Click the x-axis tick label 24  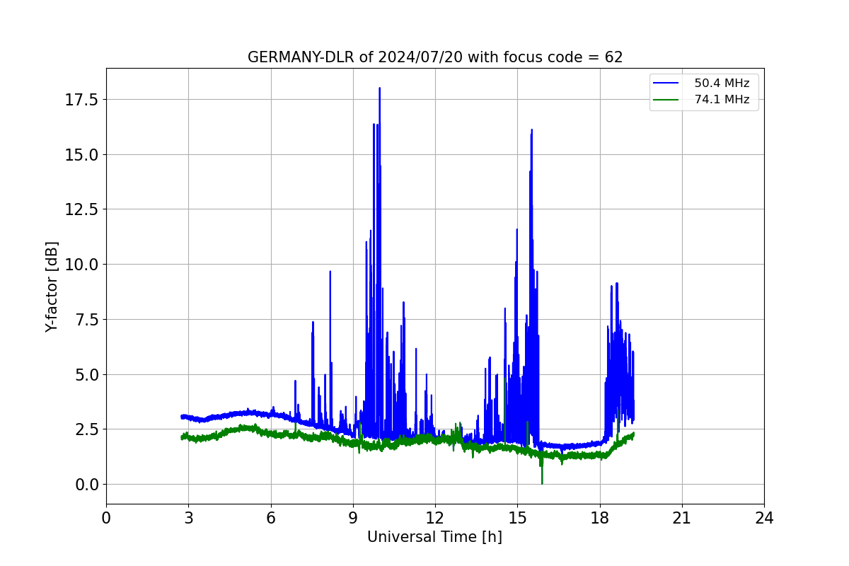764,518
